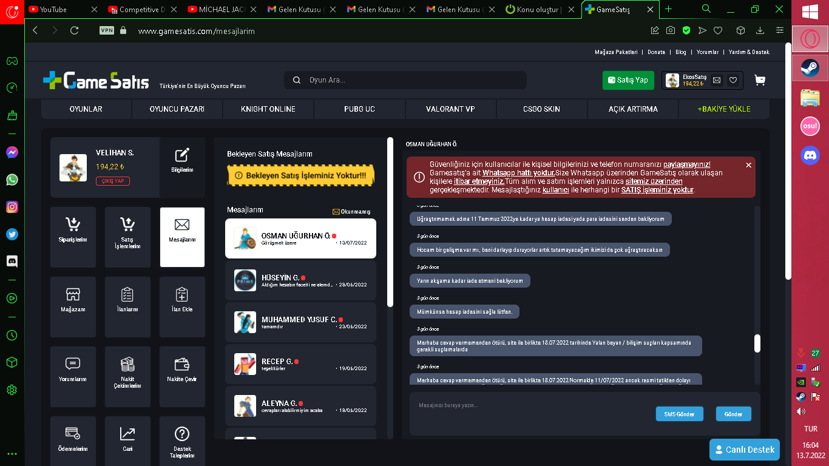829x466 pixels.
Task: Switch to the MİCHAEL JAC tab
Action: (x=222, y=9)
